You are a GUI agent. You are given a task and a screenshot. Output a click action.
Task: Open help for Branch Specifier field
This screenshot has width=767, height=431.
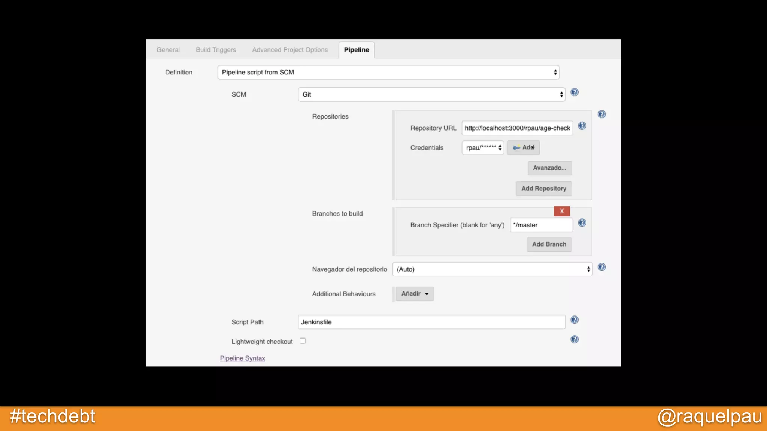pos(582,223)
